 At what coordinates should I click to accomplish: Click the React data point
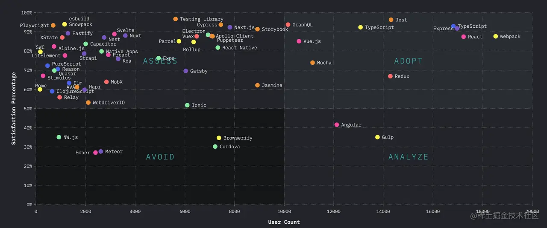pyautogui.click(x=464, y=37)
